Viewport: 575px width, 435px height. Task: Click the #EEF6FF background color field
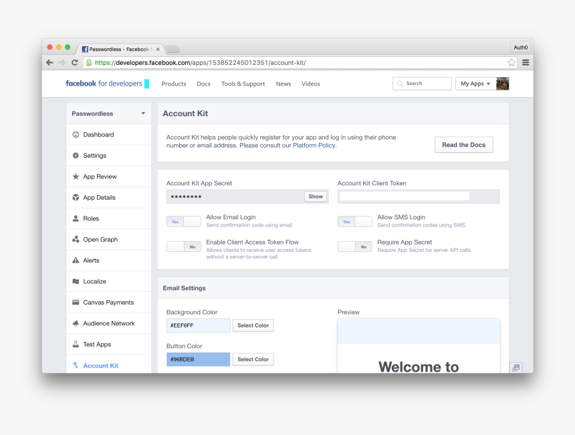tap(199, 325)
